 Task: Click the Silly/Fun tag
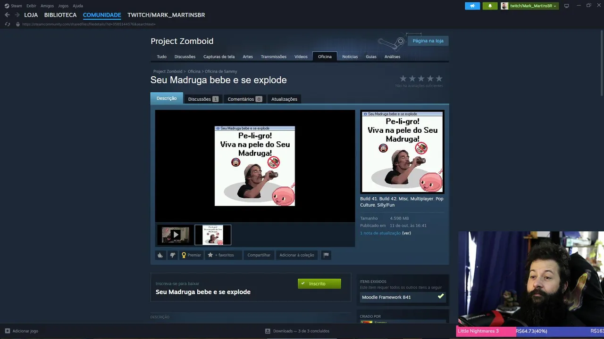point(386,205)
